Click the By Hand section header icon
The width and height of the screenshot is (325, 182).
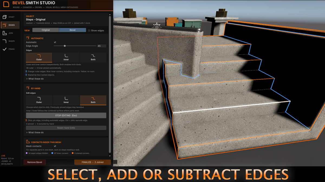pos(28,88)
